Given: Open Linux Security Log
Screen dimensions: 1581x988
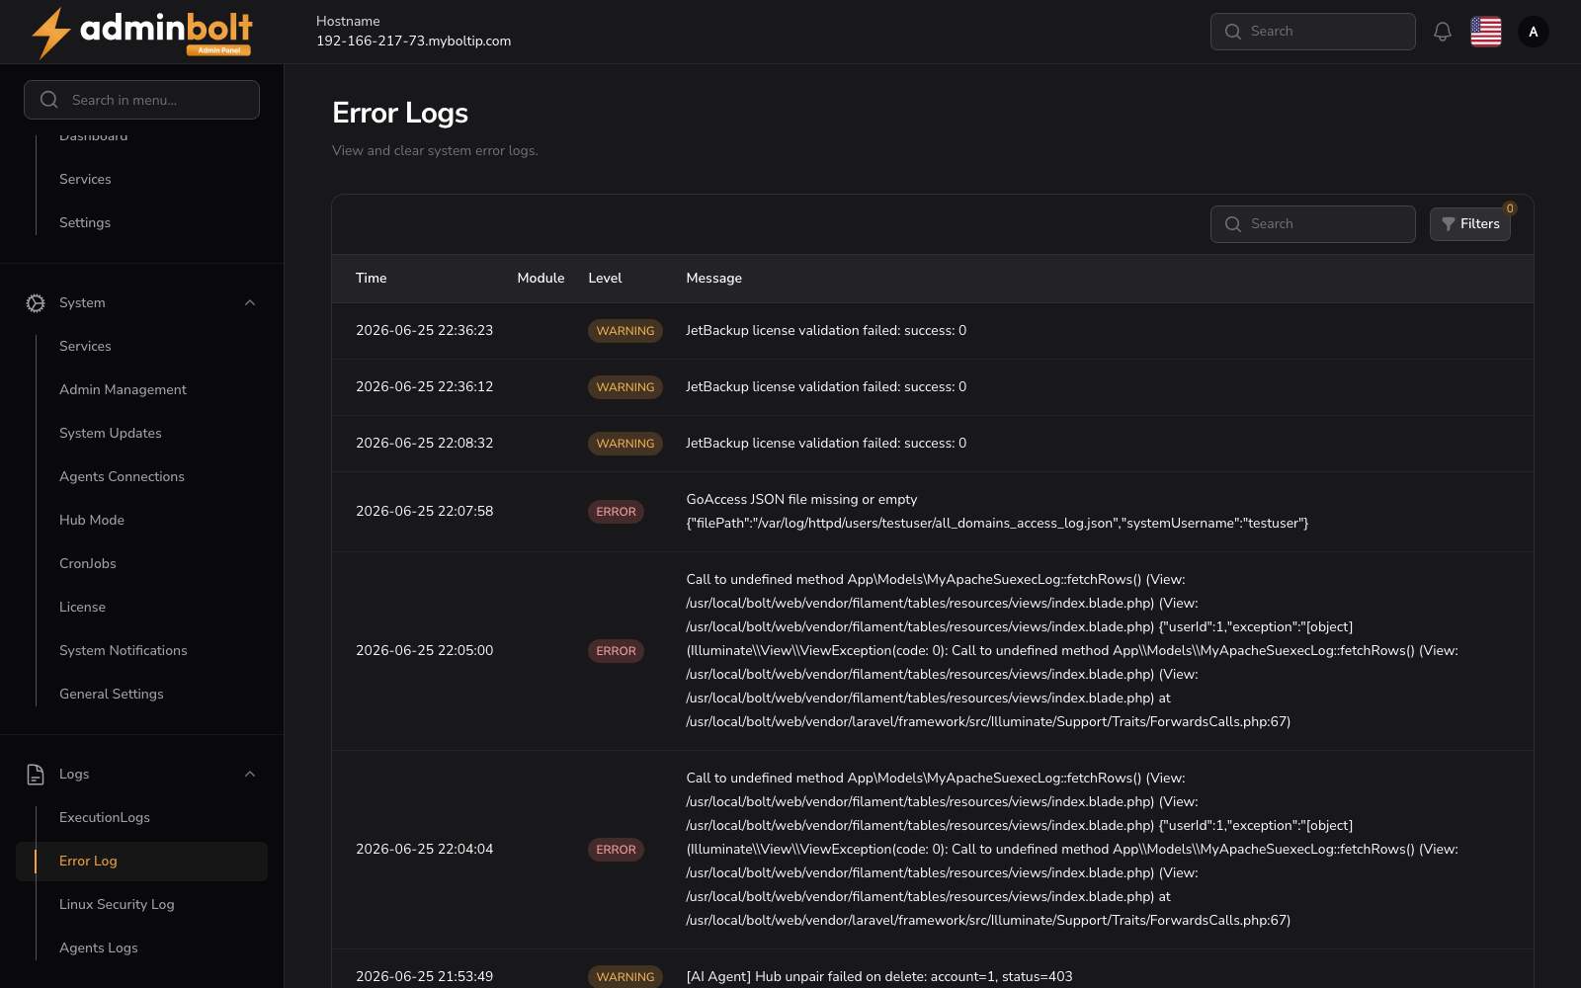Looking at the screenshot, I should pos(117,905).
